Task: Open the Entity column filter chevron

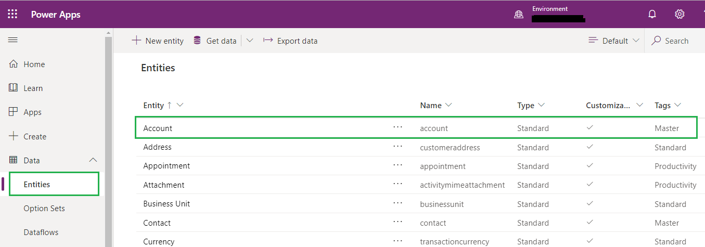Action: click(x=180, y=105)
